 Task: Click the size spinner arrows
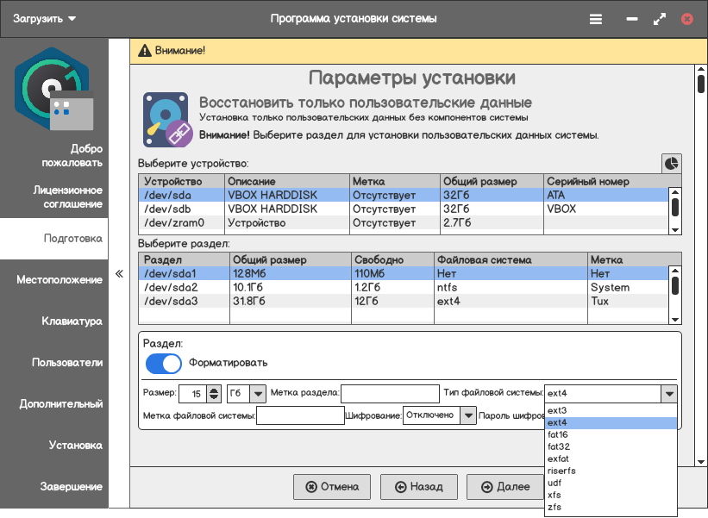[x=214, y=393]
